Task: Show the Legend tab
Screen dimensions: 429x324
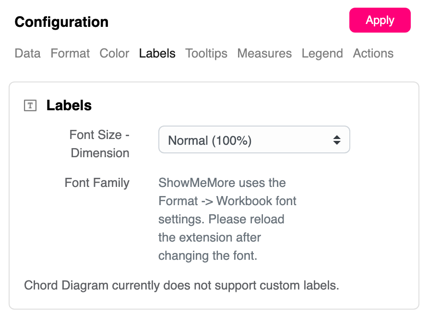Action: coord(322,53)
